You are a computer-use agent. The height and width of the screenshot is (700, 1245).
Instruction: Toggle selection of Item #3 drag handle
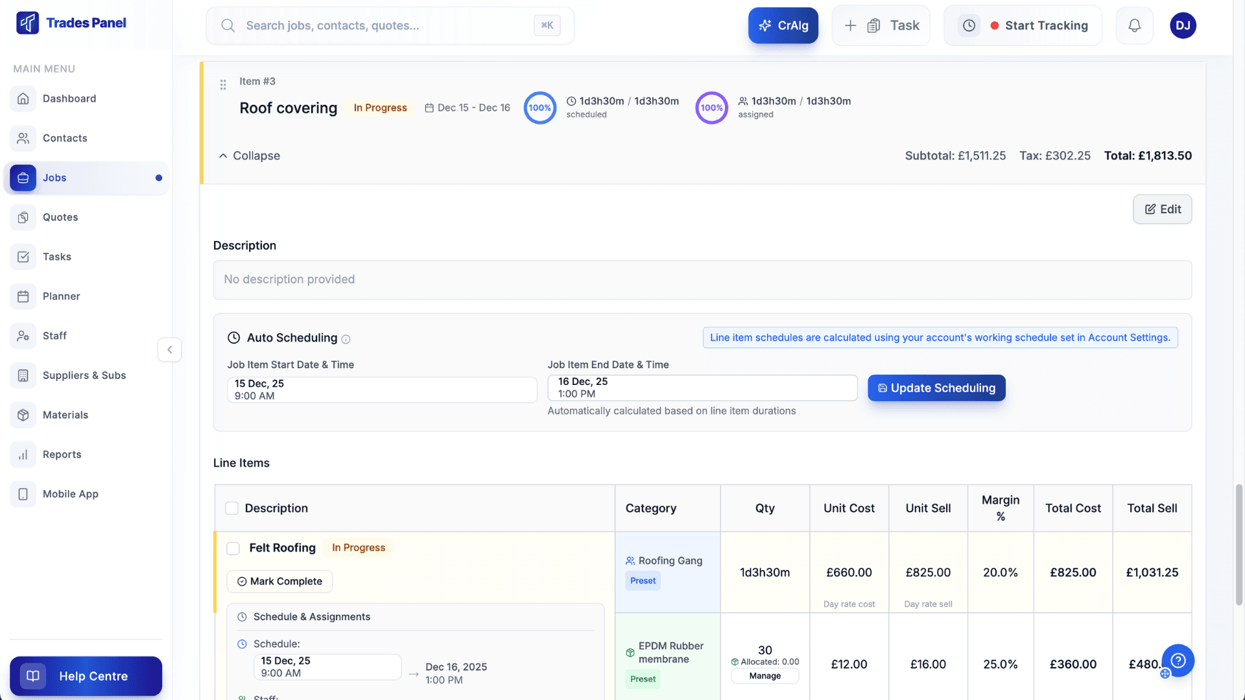point(222,85)
